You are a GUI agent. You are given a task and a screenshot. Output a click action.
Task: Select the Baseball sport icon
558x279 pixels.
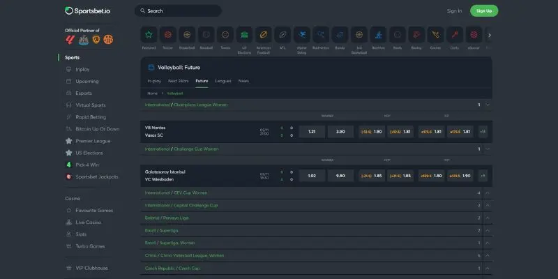(206, 34)
